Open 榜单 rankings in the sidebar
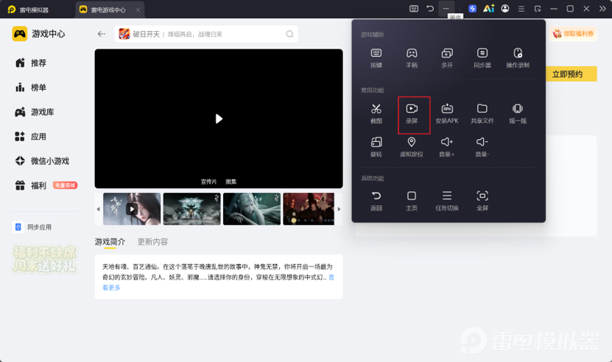Image resolution: width=612 pixels, height=362 pixels. tap(31, 88)
